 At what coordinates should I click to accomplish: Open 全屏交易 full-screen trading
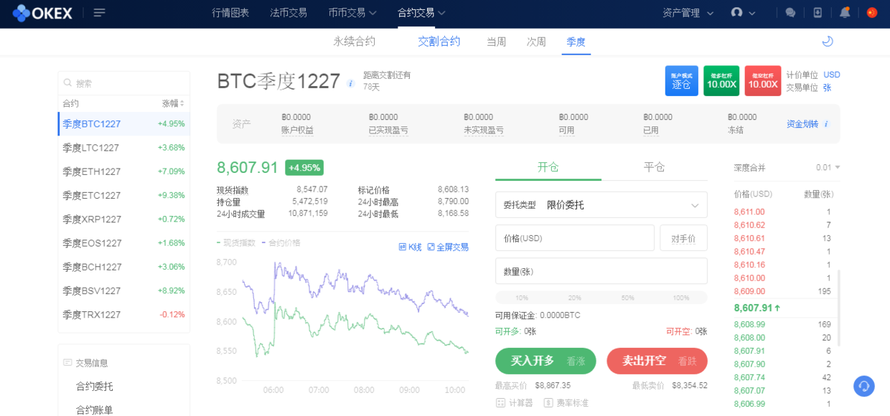click(x=448, y=247)
